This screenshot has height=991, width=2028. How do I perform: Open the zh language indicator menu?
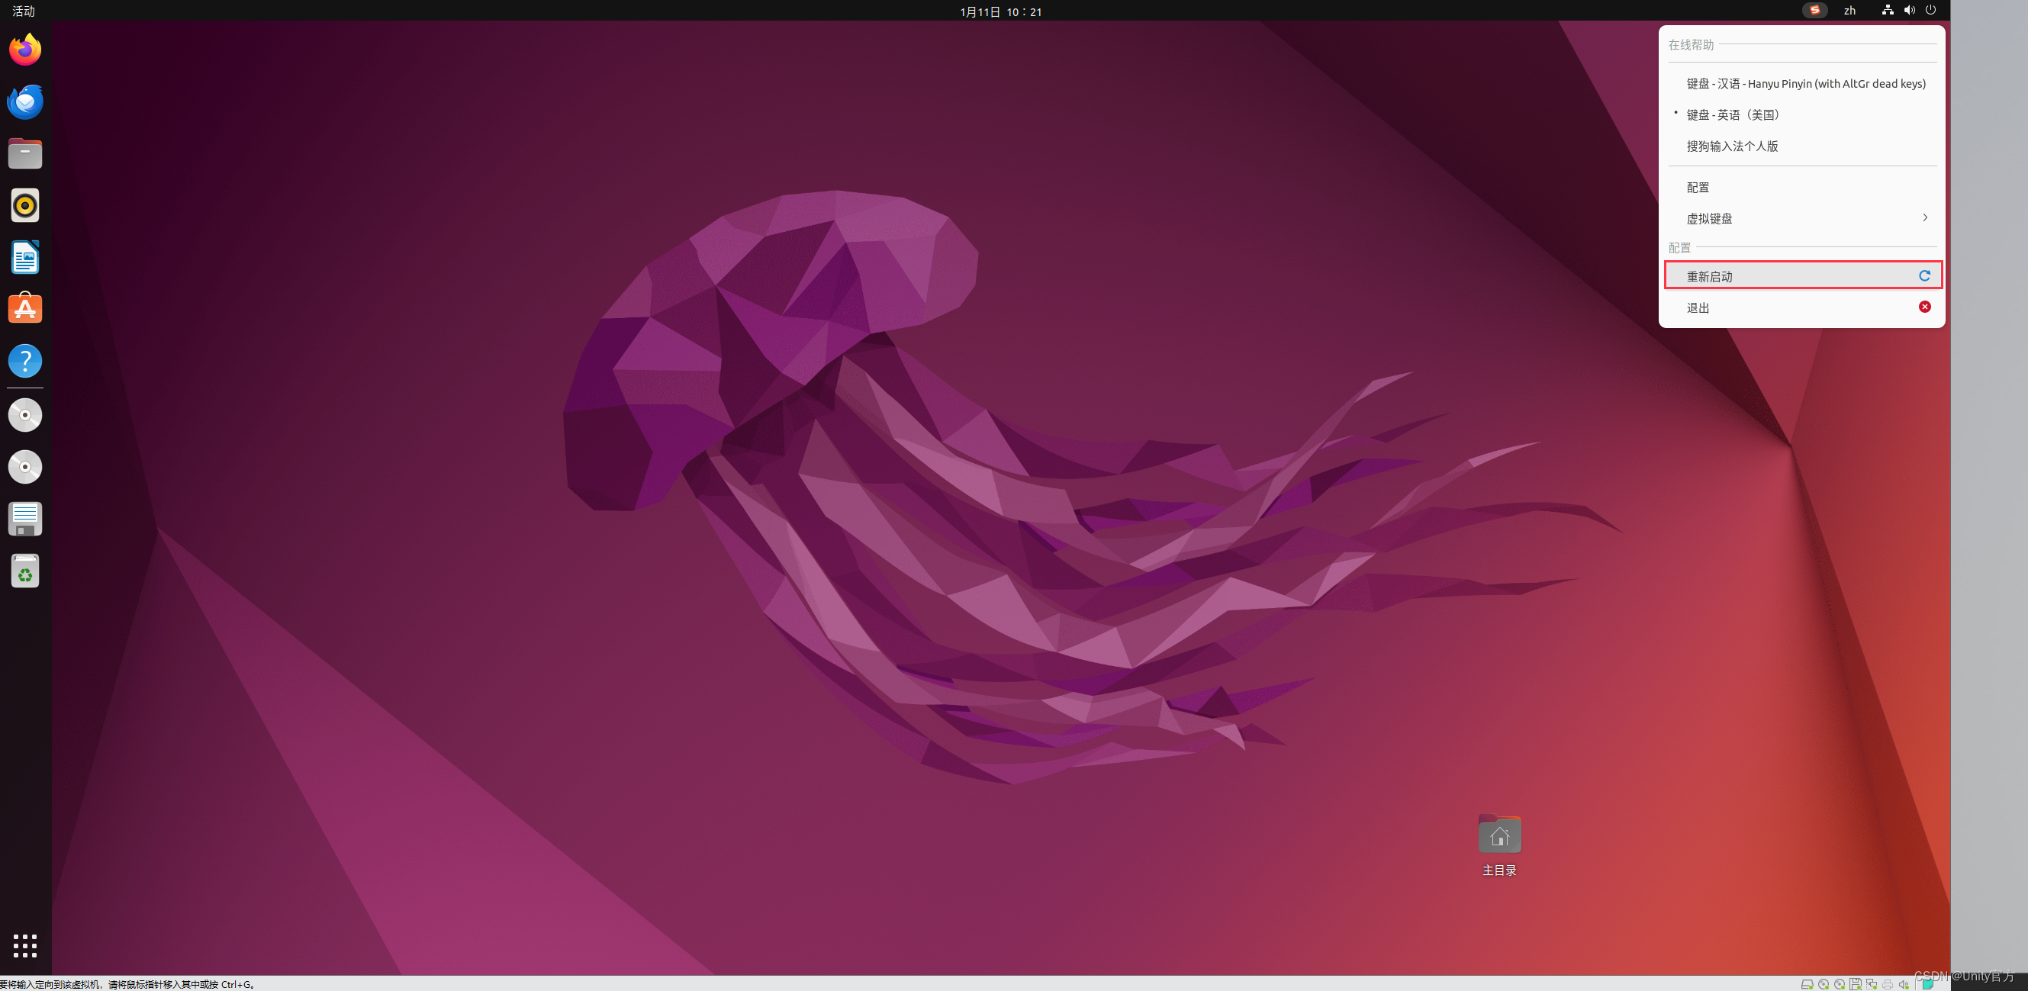tap(1849, 10)
